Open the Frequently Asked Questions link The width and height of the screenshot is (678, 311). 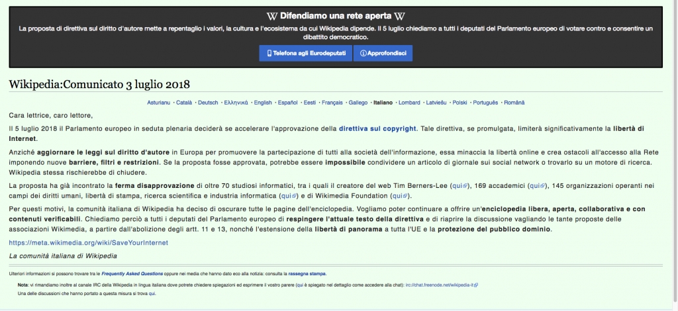pos(132,274)
